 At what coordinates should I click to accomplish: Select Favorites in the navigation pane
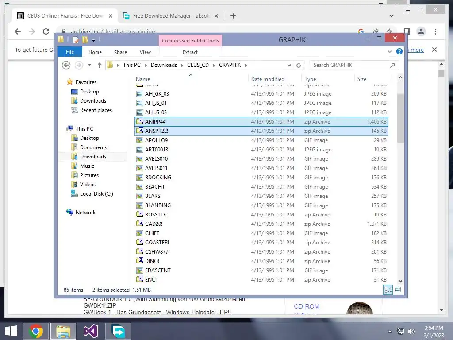tap(86, 82)
